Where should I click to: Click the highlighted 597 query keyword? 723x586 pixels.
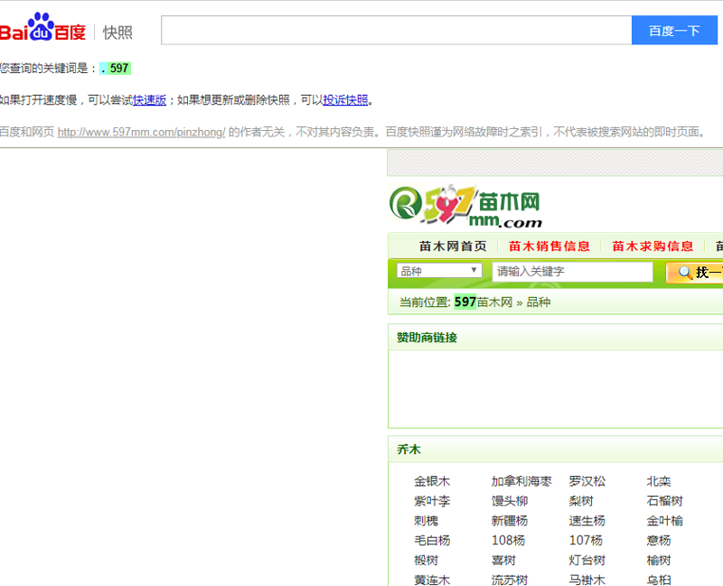point(119,69)
